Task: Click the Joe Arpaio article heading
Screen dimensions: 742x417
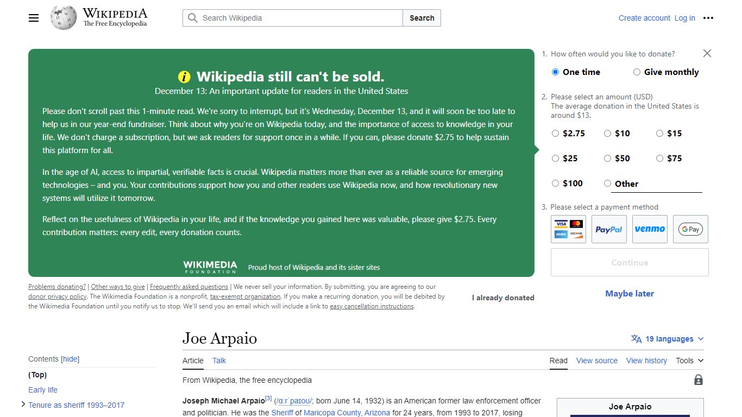Action: 219,338
